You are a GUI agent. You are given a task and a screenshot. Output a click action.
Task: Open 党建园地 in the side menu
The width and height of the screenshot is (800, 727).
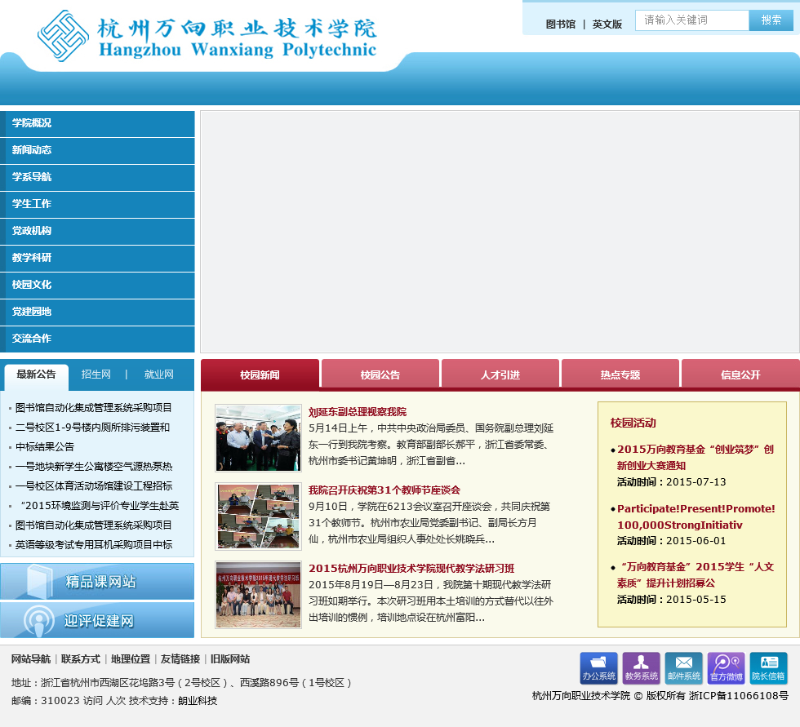97,312
